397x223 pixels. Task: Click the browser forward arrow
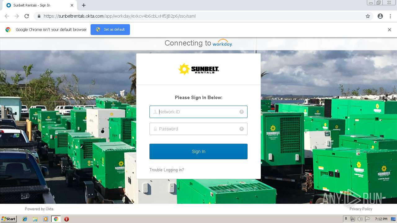(x=17, y=16)
